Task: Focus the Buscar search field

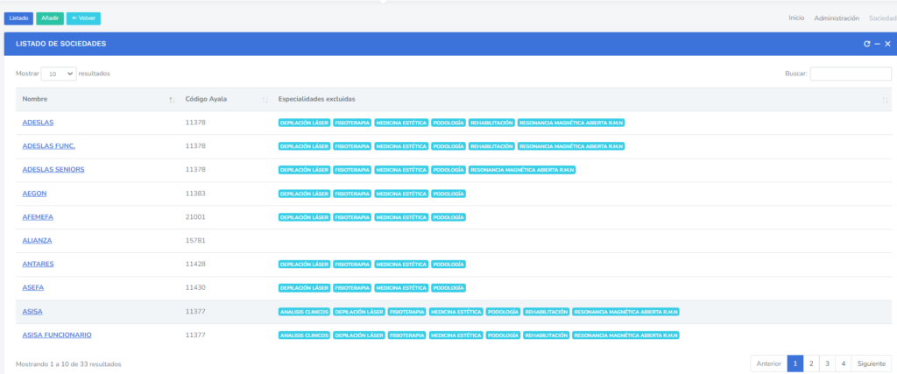Action: (851, 74)
